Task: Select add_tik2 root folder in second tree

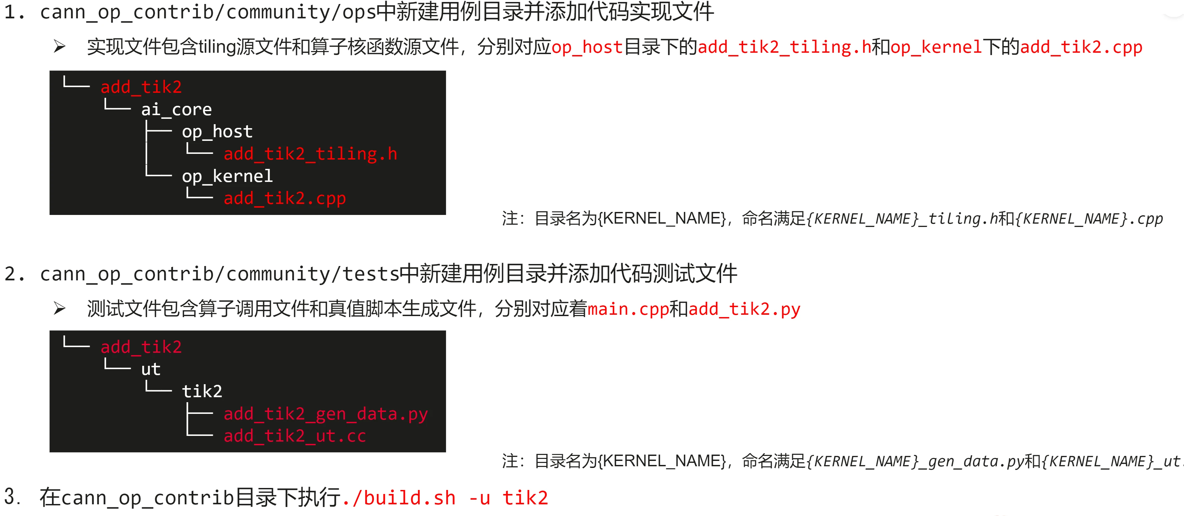Action: tap(141, 347)
